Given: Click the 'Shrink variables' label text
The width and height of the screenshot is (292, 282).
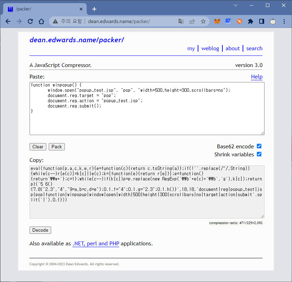Looking at the screenshot, I should (234, 155).
